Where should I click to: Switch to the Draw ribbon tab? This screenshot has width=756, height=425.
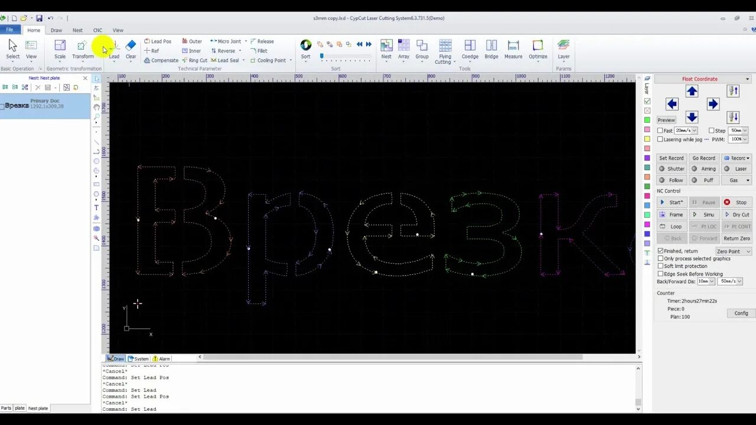click(x=56, y=30)
